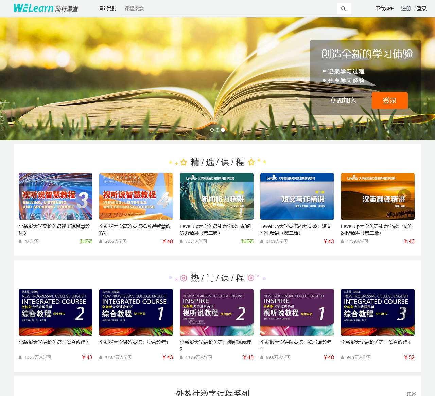Click the learner icon beside 7351人学习
The height and width of the screenshot is (396, 435).
(x=181, y=241)
